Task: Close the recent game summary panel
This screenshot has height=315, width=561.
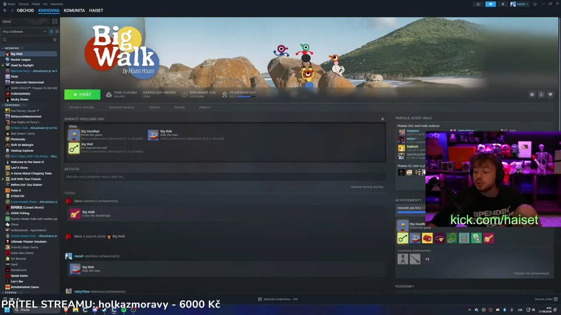Action: (382, 119)
